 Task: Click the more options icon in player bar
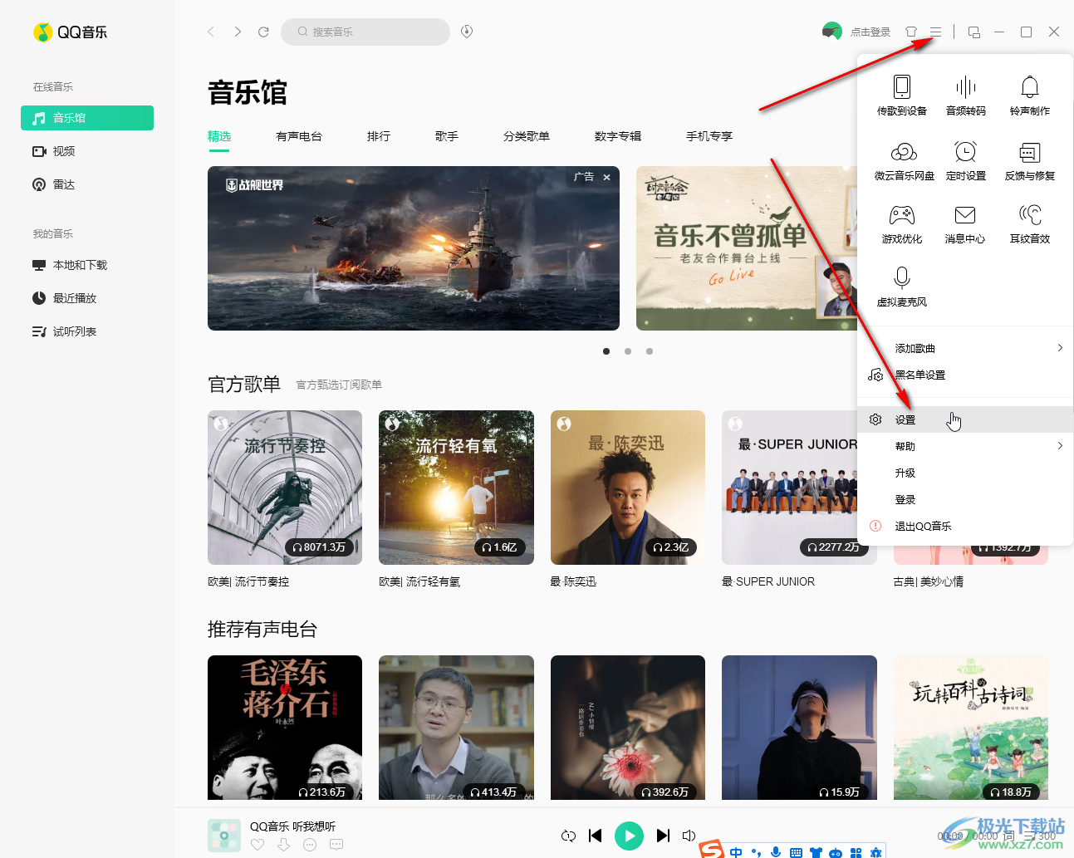[310, 845]
